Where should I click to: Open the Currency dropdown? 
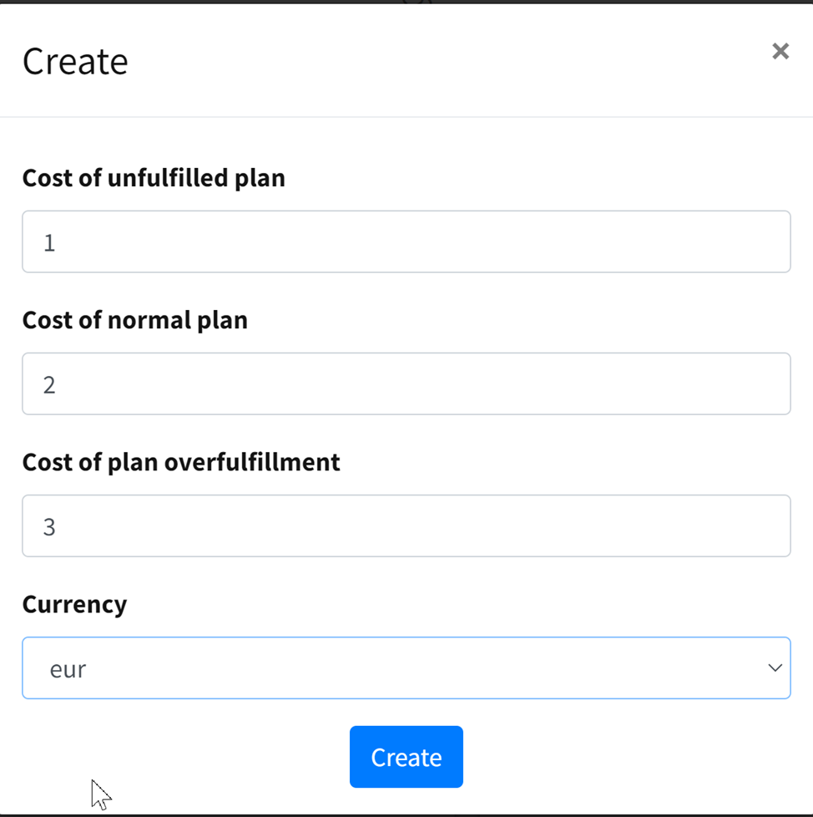click(x=406, y=668)
